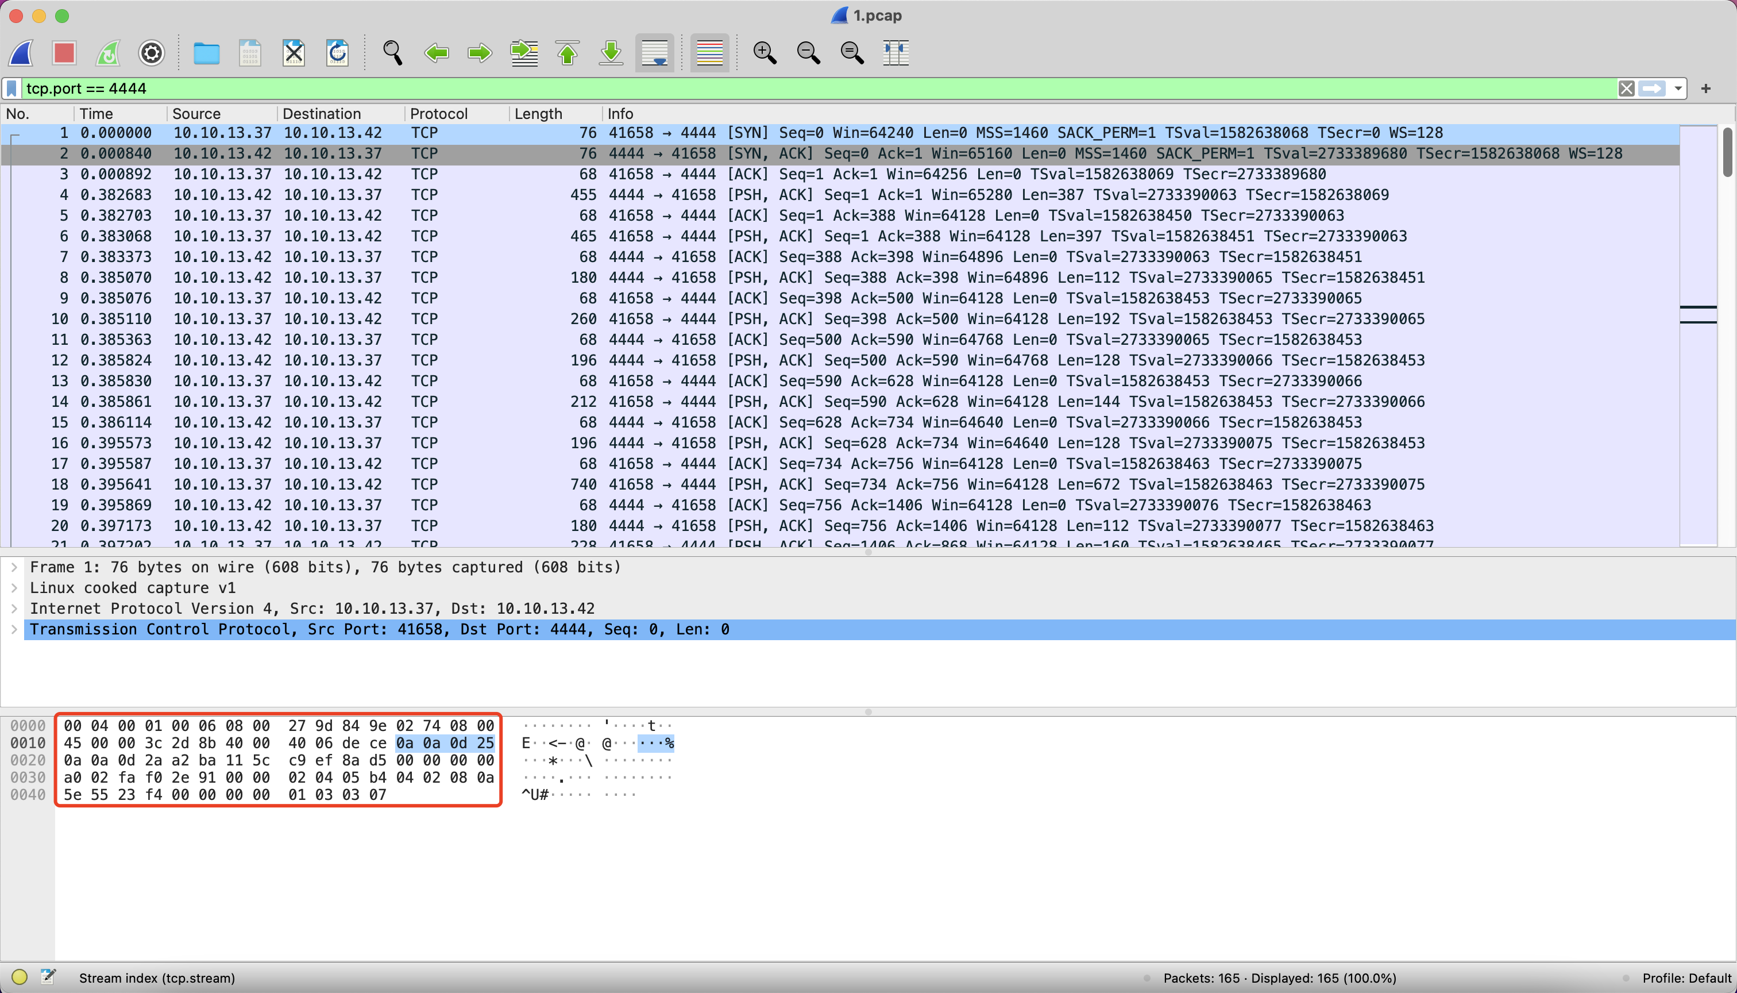Go forward in packet history
The height and width of the screenshot is (993, 1737).
point(479,52)
